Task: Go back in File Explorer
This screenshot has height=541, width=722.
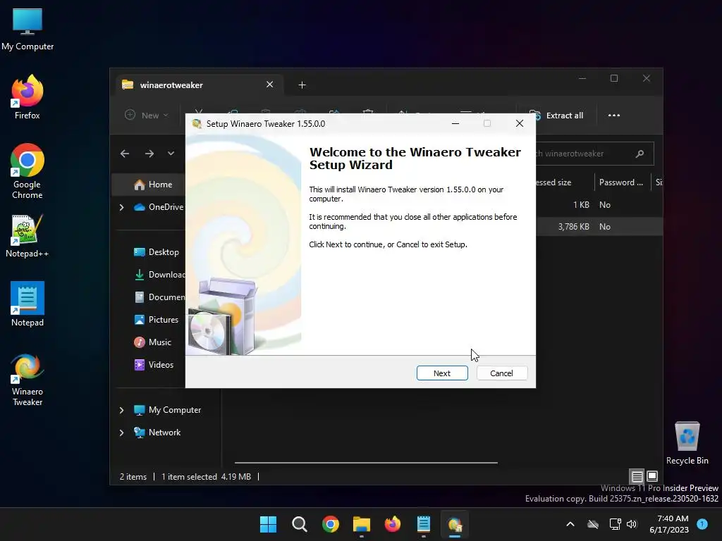Action: (125, 154)
